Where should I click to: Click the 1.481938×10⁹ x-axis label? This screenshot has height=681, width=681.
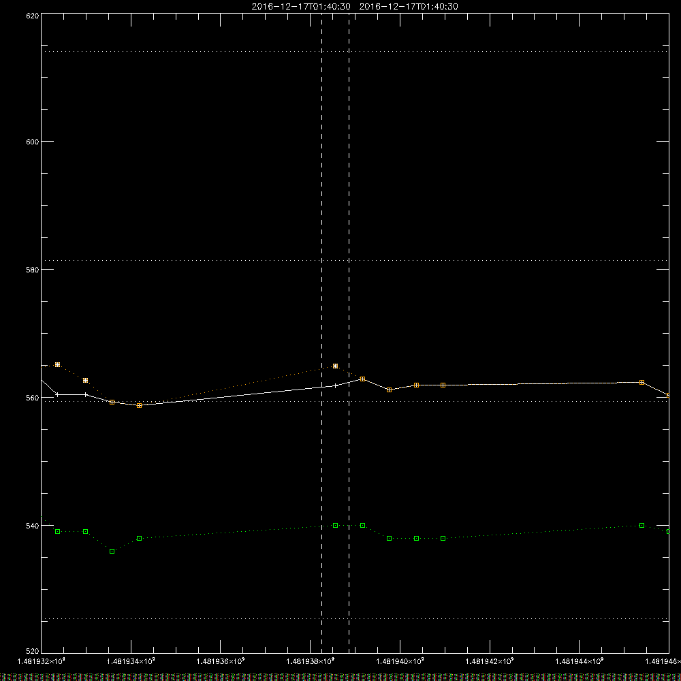point(310,661)
